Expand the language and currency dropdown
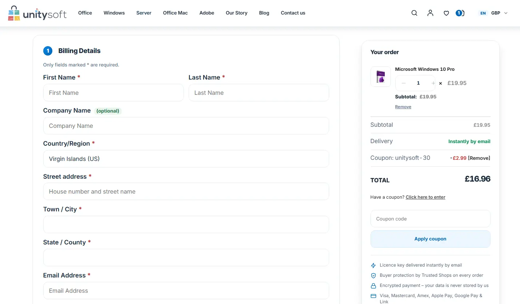 tap(493, 13)
